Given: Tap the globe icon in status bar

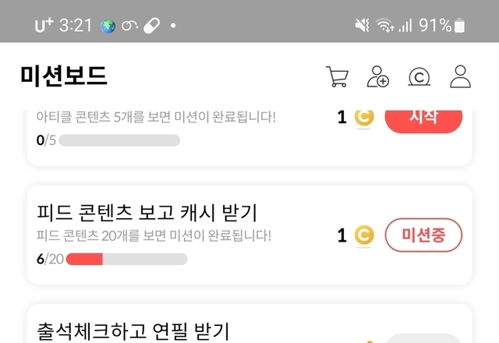Looking at the screenshot, I should [x=108, y=26].
